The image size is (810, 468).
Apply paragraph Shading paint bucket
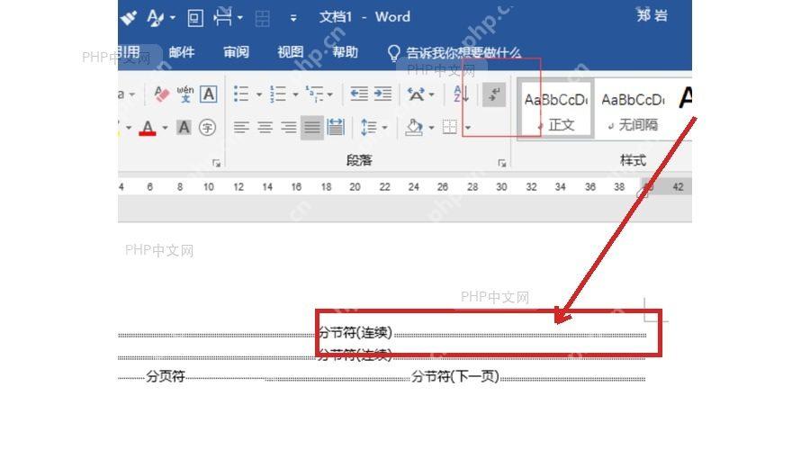pyautogui.click(x=414, y=127)
